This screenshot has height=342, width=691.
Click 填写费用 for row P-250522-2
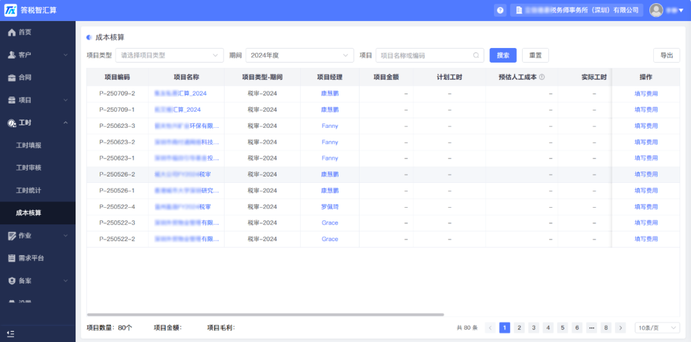[x=646, y=239]
